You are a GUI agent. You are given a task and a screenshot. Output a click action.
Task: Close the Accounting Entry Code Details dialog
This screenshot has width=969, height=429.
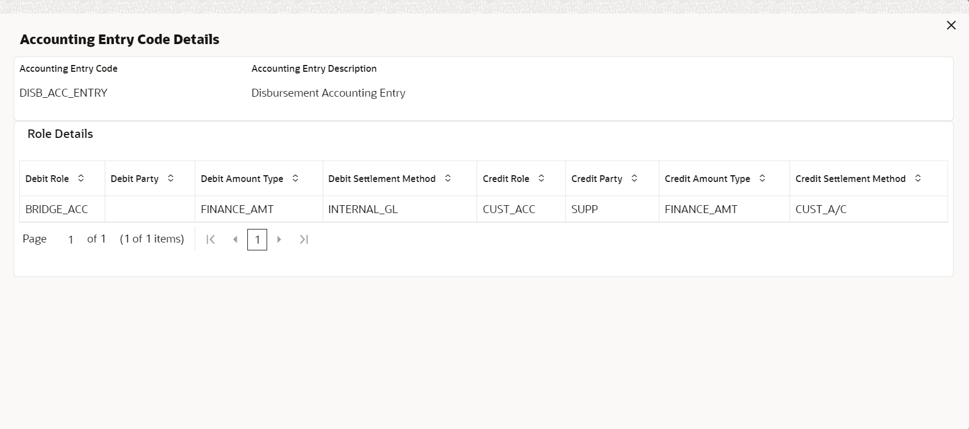click(951, 25)
